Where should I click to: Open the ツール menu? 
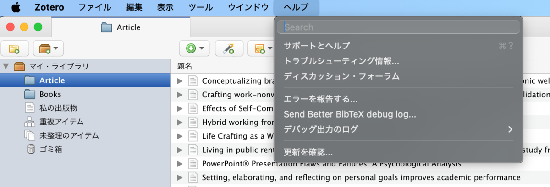click(x=200, y=7)
